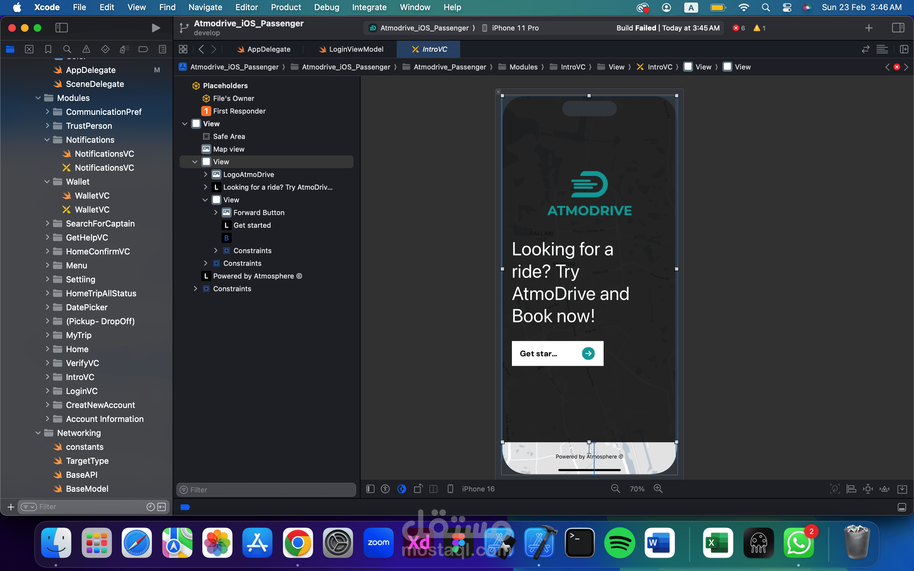The height and width of the screenshot is (571, 914).
Task: Change the canvas device orientation
Action: coord(418,489)
